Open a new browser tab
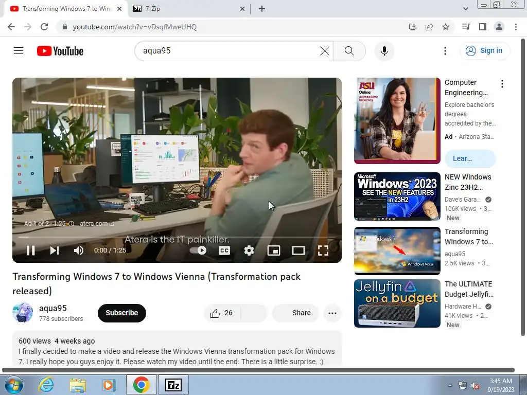527x395 pixels. click(x=262, y=9)
